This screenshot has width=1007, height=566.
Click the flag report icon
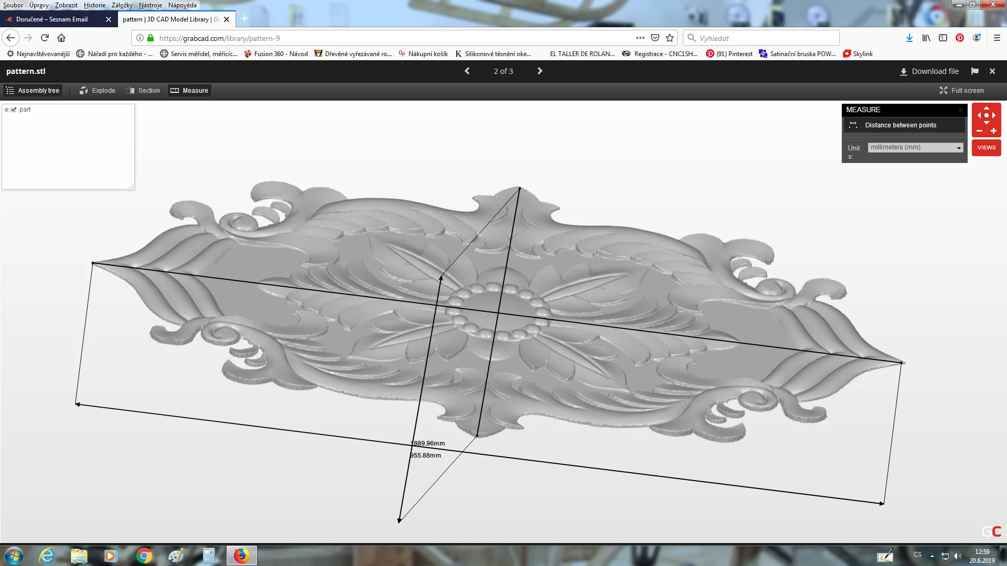pyautogui.click(x=974, y=71)
